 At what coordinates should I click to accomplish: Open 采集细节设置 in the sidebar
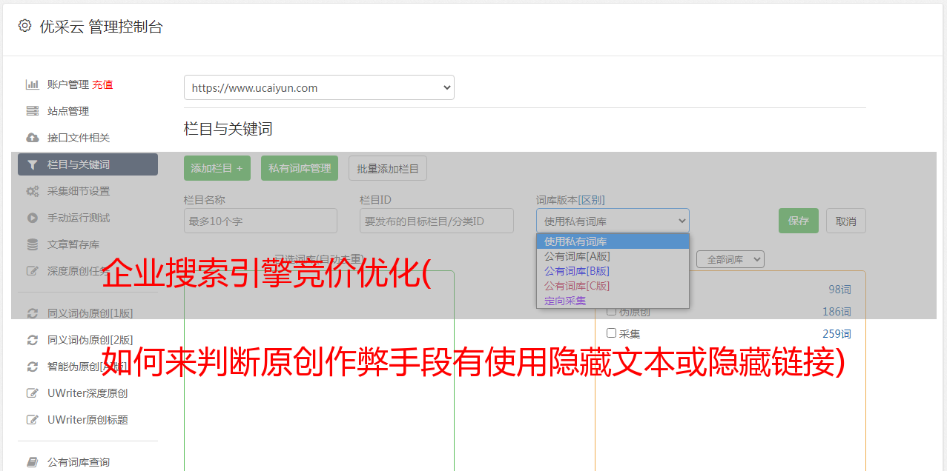click(79, 191)
